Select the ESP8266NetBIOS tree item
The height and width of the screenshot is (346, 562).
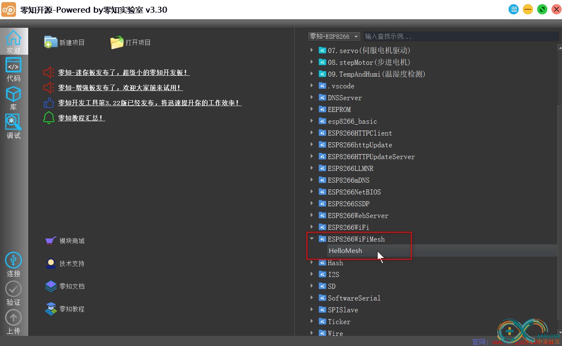coord(354,192)
